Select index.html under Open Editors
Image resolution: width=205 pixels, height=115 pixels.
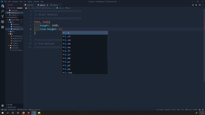point(14,10)
